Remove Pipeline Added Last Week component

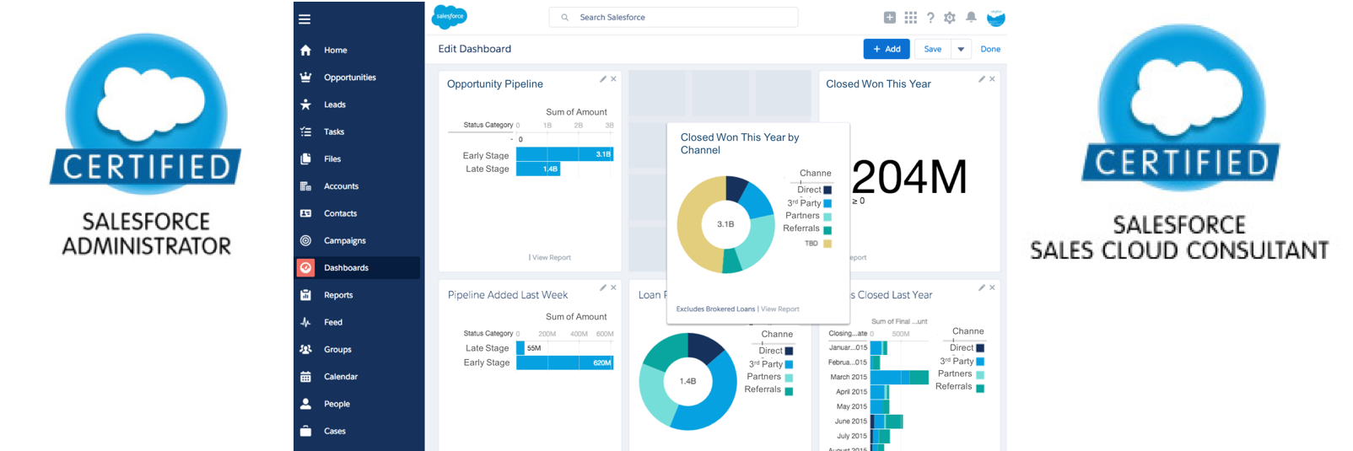point(613,287)
